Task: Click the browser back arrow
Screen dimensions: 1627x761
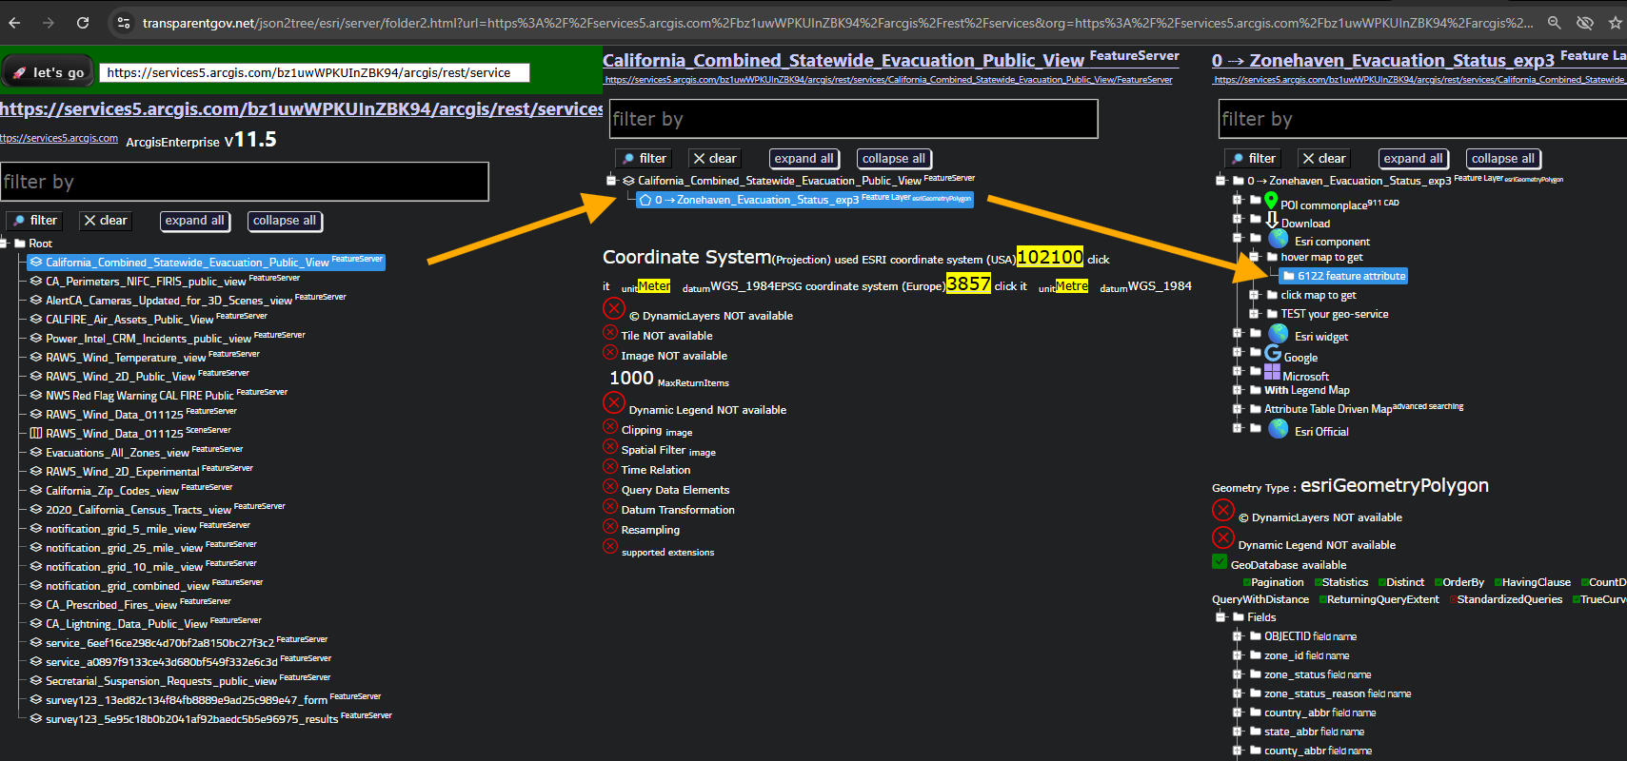Action: click(x=14, y=22)
